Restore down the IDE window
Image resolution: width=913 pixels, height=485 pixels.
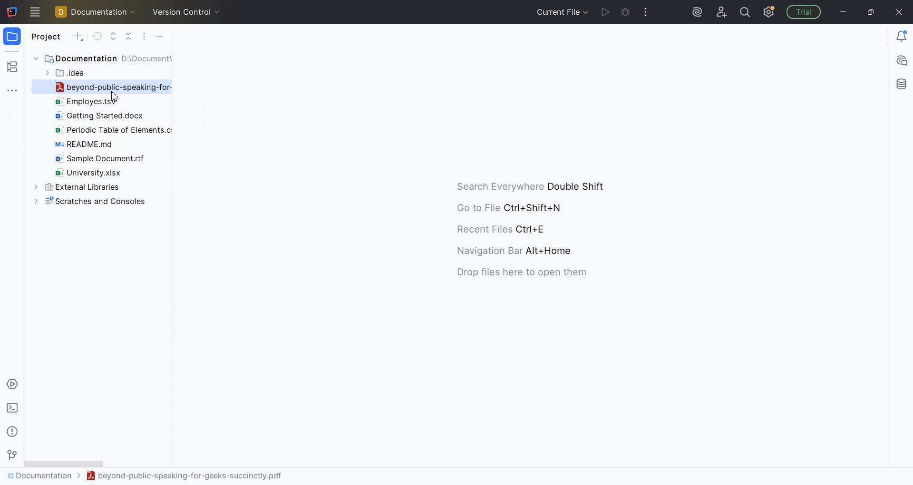(x=871, y=12)
